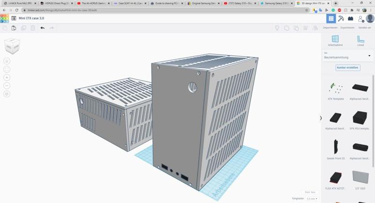Select the Lineal ruler tool

point(360,41)
